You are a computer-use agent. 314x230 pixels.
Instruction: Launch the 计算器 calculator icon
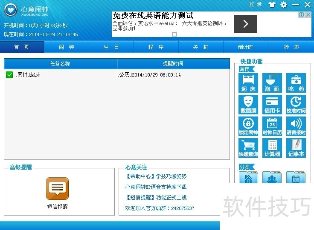pyautogui.click(x=272, y=148)
